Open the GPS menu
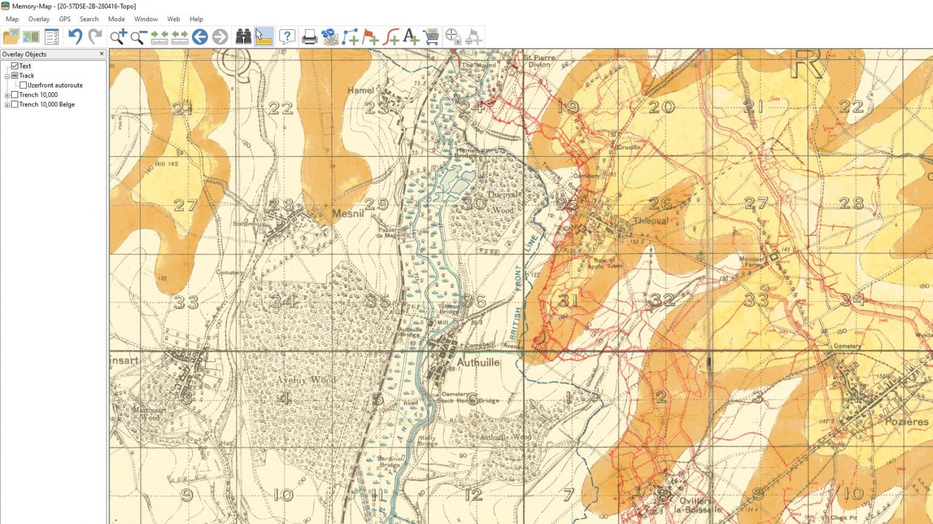933x524 pixels. click(64, 19)
